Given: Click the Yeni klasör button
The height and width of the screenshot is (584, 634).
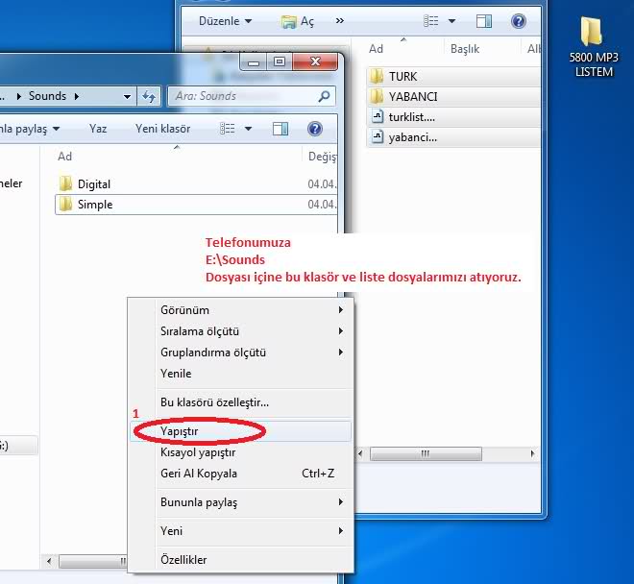Looking at the screenshot, I should tap(162, 129).
